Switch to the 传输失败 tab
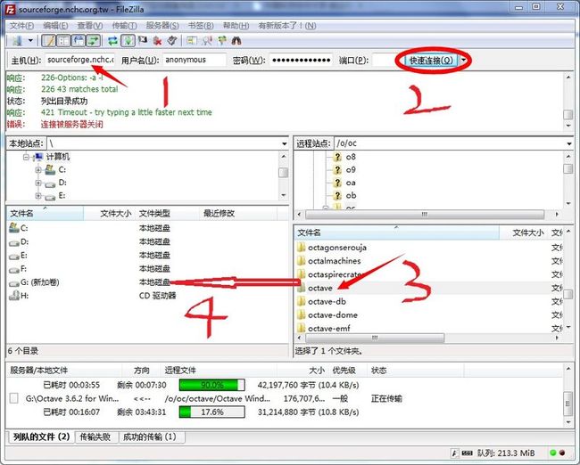The image size is (580, 465). click(95, 436)
